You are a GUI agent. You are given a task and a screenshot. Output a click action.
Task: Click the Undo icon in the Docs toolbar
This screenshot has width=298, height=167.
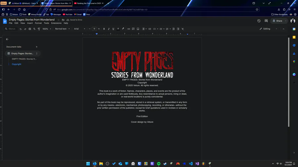point(21,29)
